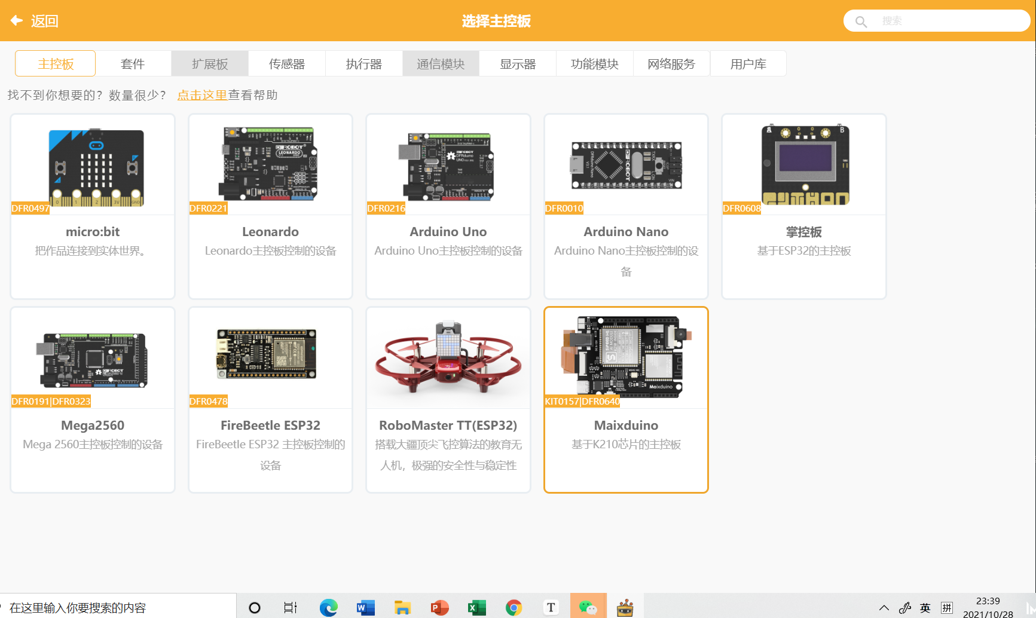Screen dimensions: 1036x618
Task: Select the 掌控板 board image
Action: tap(805, 164)
